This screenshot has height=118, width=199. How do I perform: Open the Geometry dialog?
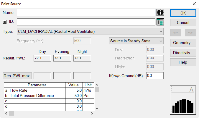point(183,43)
